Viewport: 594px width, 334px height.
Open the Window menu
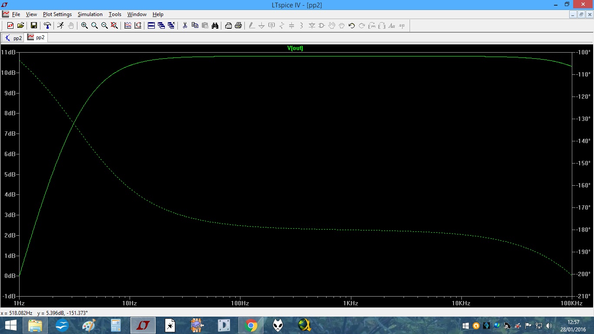pos(137,14)
